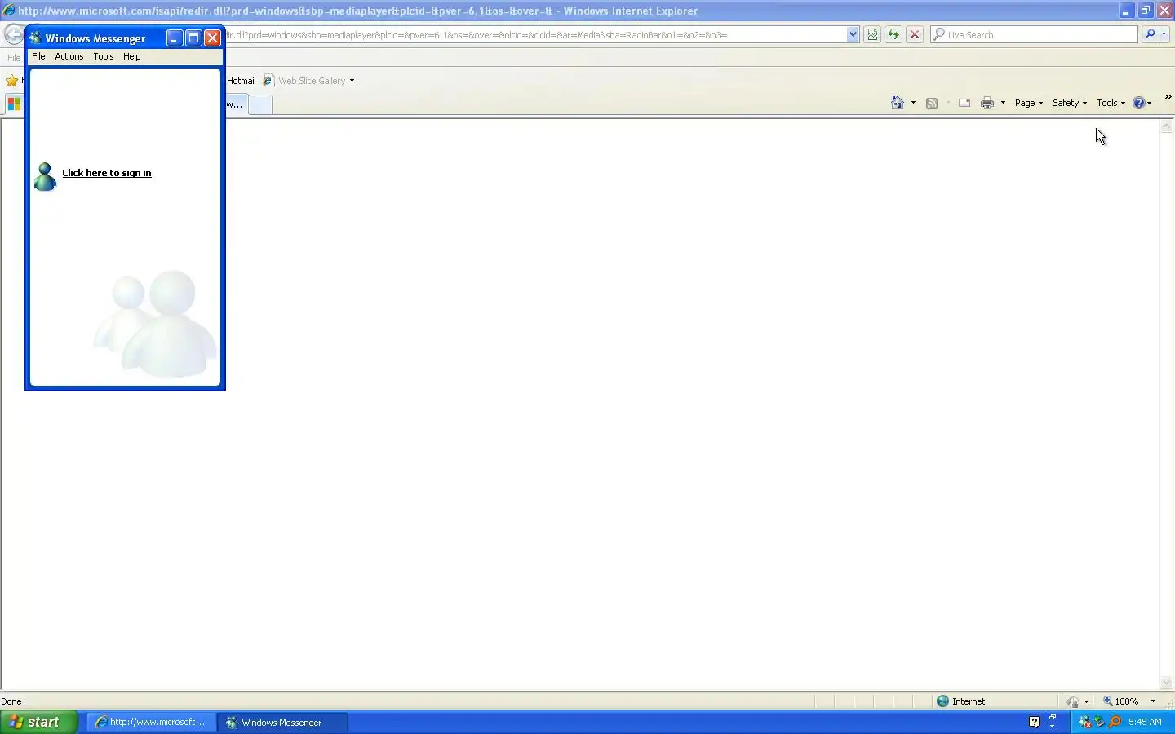Click here to sign in link
Image resolution: width=1175 pixels, height=734 pixels.
point(107,173)
